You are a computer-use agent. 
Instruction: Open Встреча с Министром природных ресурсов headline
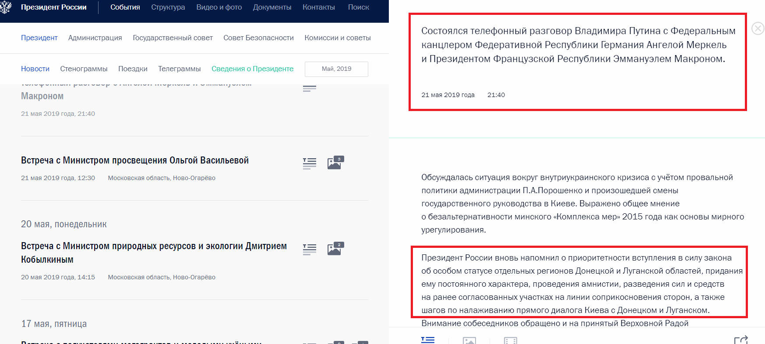pos(154,253)
